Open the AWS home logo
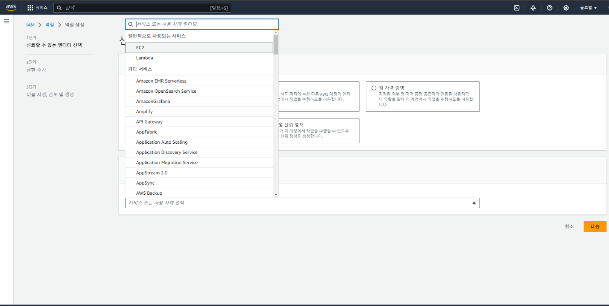The height and width of the screenshot is (306, 609). click(x=11, y=8)
